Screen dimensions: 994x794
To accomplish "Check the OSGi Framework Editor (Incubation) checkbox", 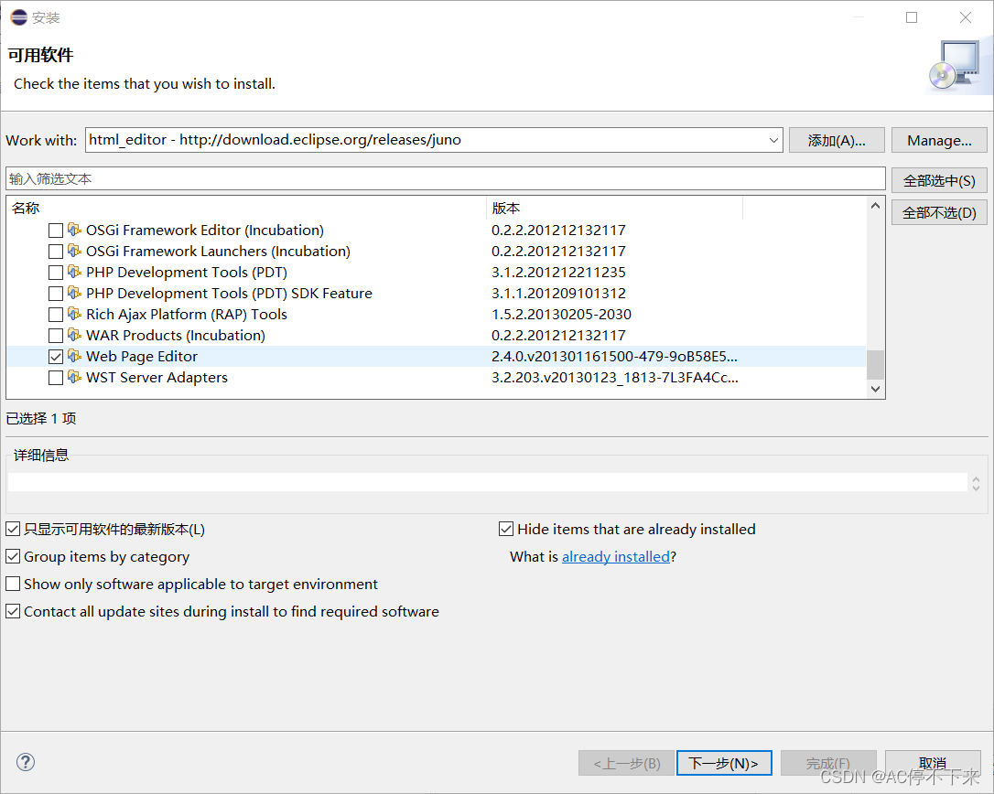I will 56,231.
